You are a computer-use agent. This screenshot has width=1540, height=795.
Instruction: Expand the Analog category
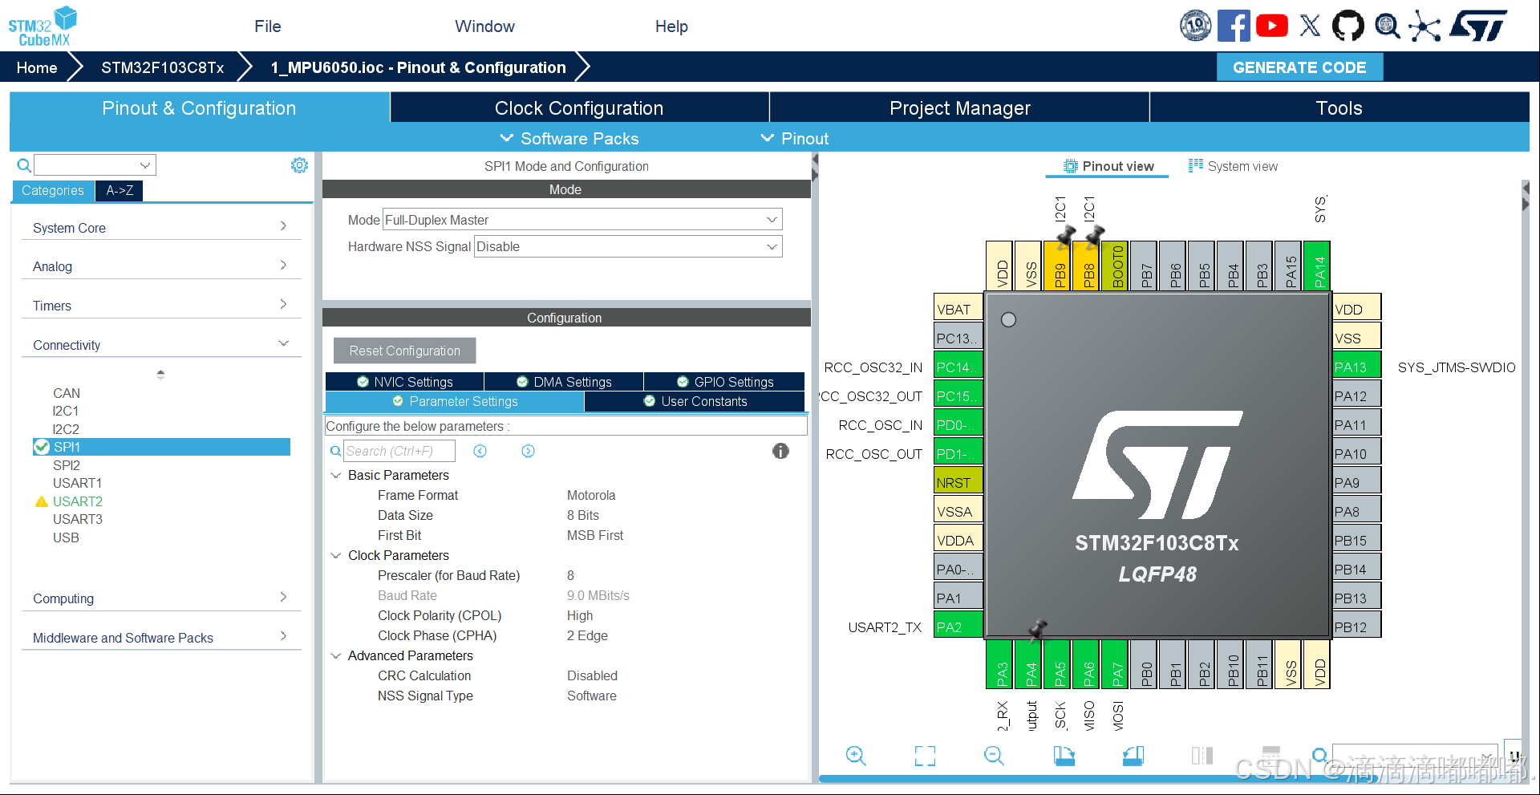tap(160, 266)
